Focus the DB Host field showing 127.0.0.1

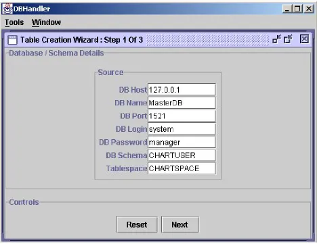[x=182, y=90]
